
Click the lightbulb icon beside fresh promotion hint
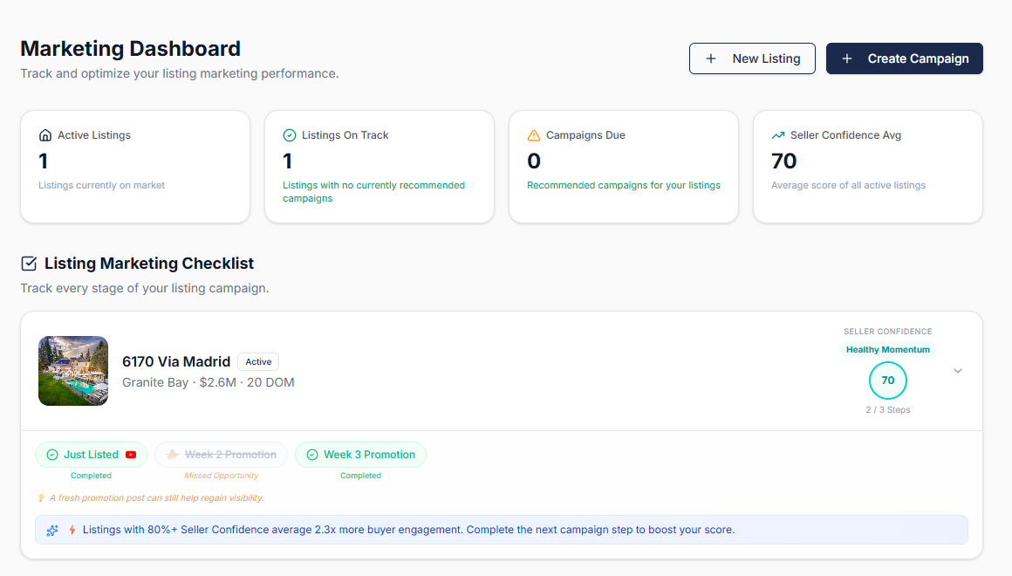coord(41,497)
